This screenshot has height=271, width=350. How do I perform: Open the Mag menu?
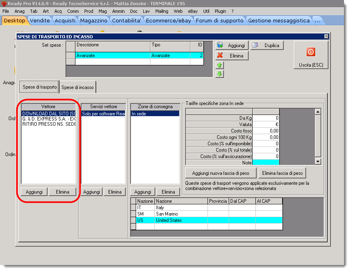(103, 11)
